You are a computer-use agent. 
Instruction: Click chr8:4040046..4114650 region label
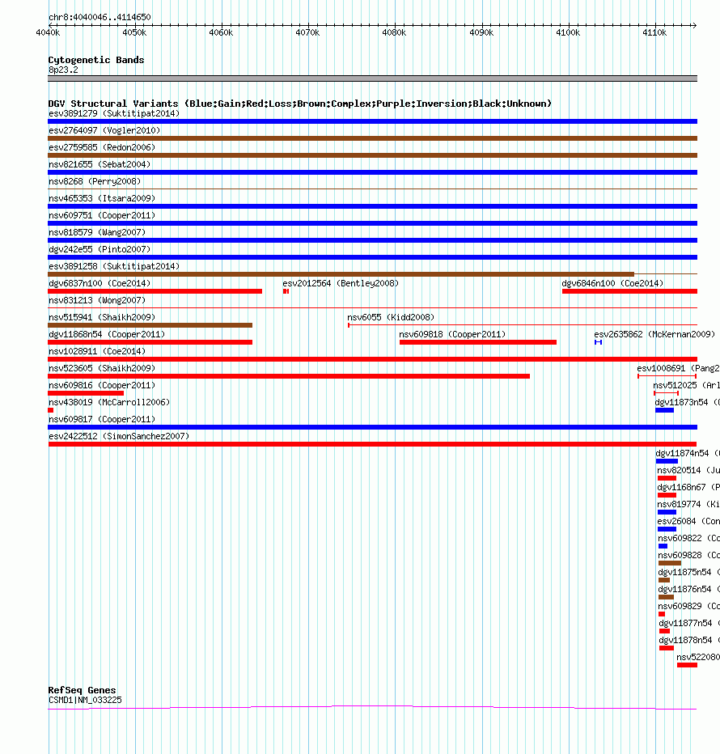(x=100, y=17)
